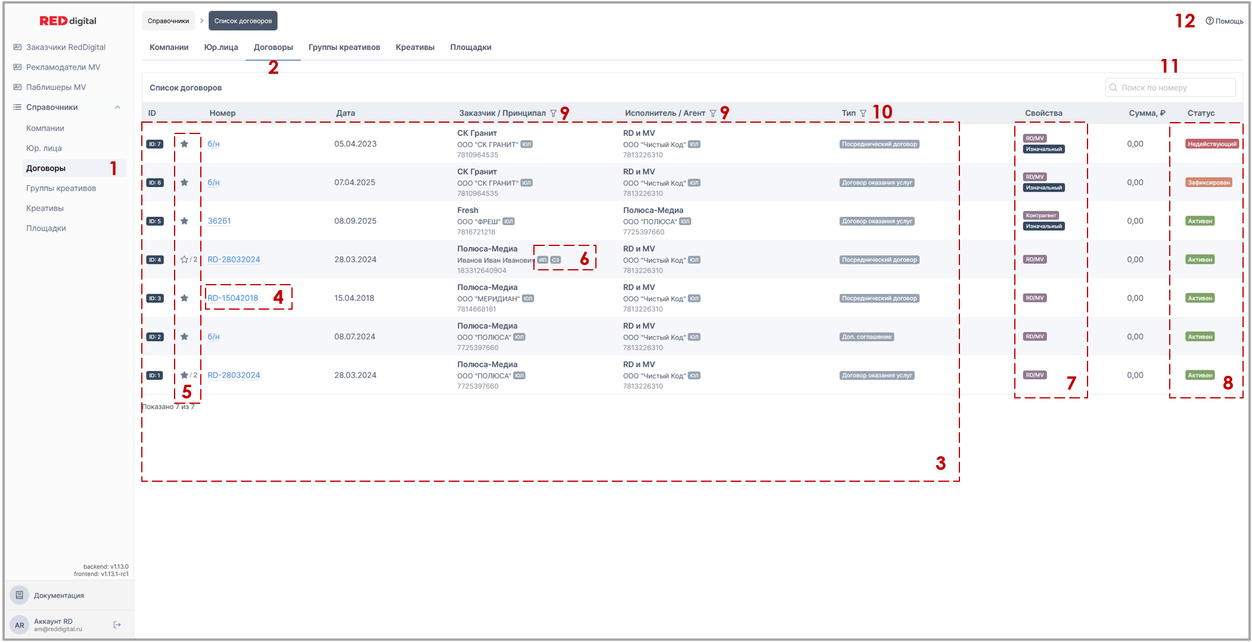Open the Паблишеры MV sidebar section
The image size is (1252, 642).
pos(56,87)
